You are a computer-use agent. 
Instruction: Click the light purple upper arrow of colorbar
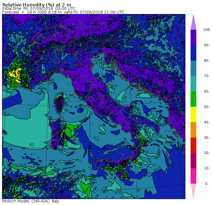[x=193, y=23]
